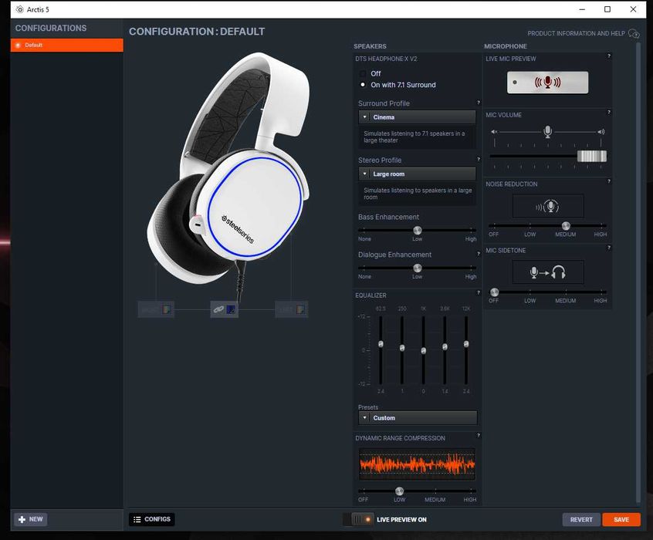Click the Dialogue Enhancement slider handle
The width and height of the screenshot is (653, 540).
tap(418, 268)
